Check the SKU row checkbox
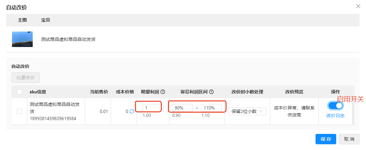Screen dimensions: 366x150 [x=20, y=111]
